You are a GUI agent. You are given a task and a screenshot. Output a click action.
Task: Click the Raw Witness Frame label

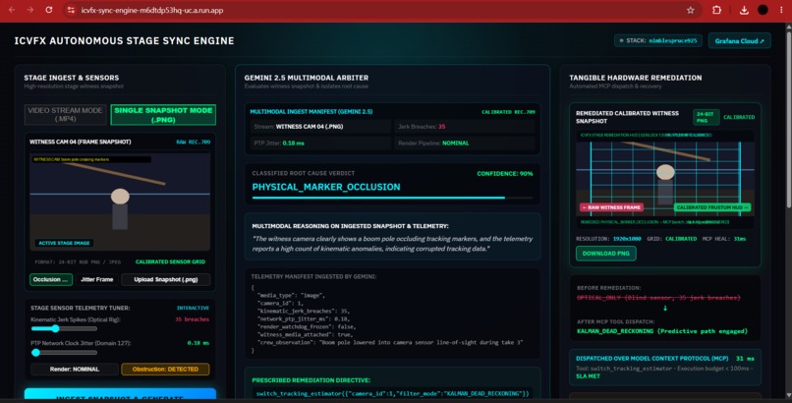(611, 207)
